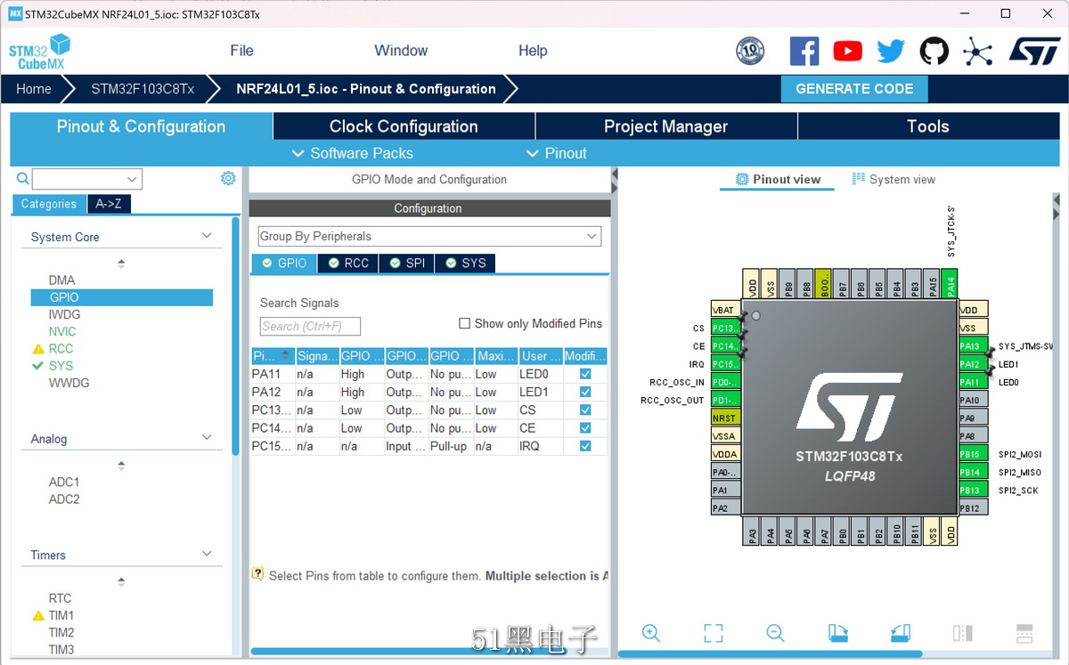1069x665 pixels.
Task: Fit the chip to the view
Action: pos(713,633)
